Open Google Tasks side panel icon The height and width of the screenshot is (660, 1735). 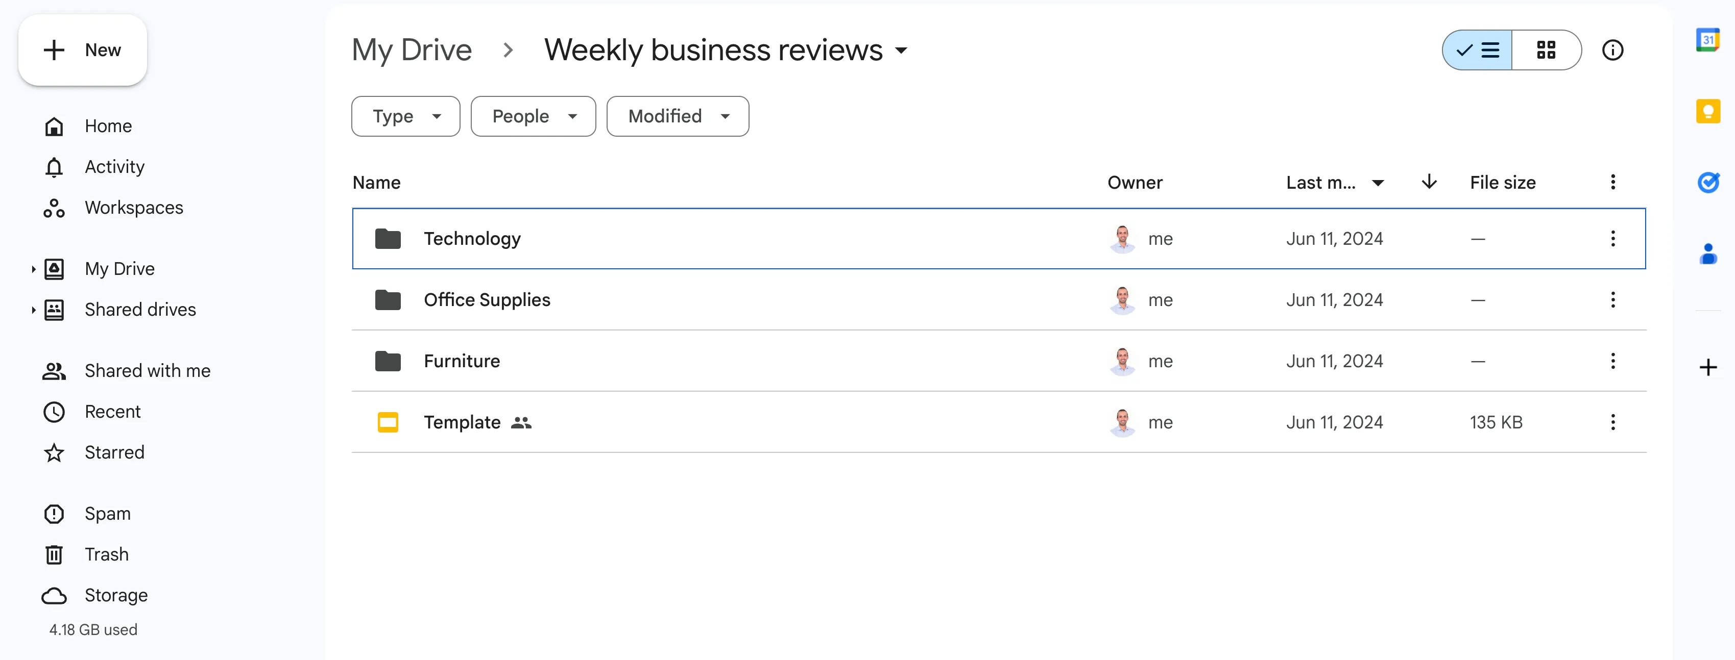(x=1707, y=182)
